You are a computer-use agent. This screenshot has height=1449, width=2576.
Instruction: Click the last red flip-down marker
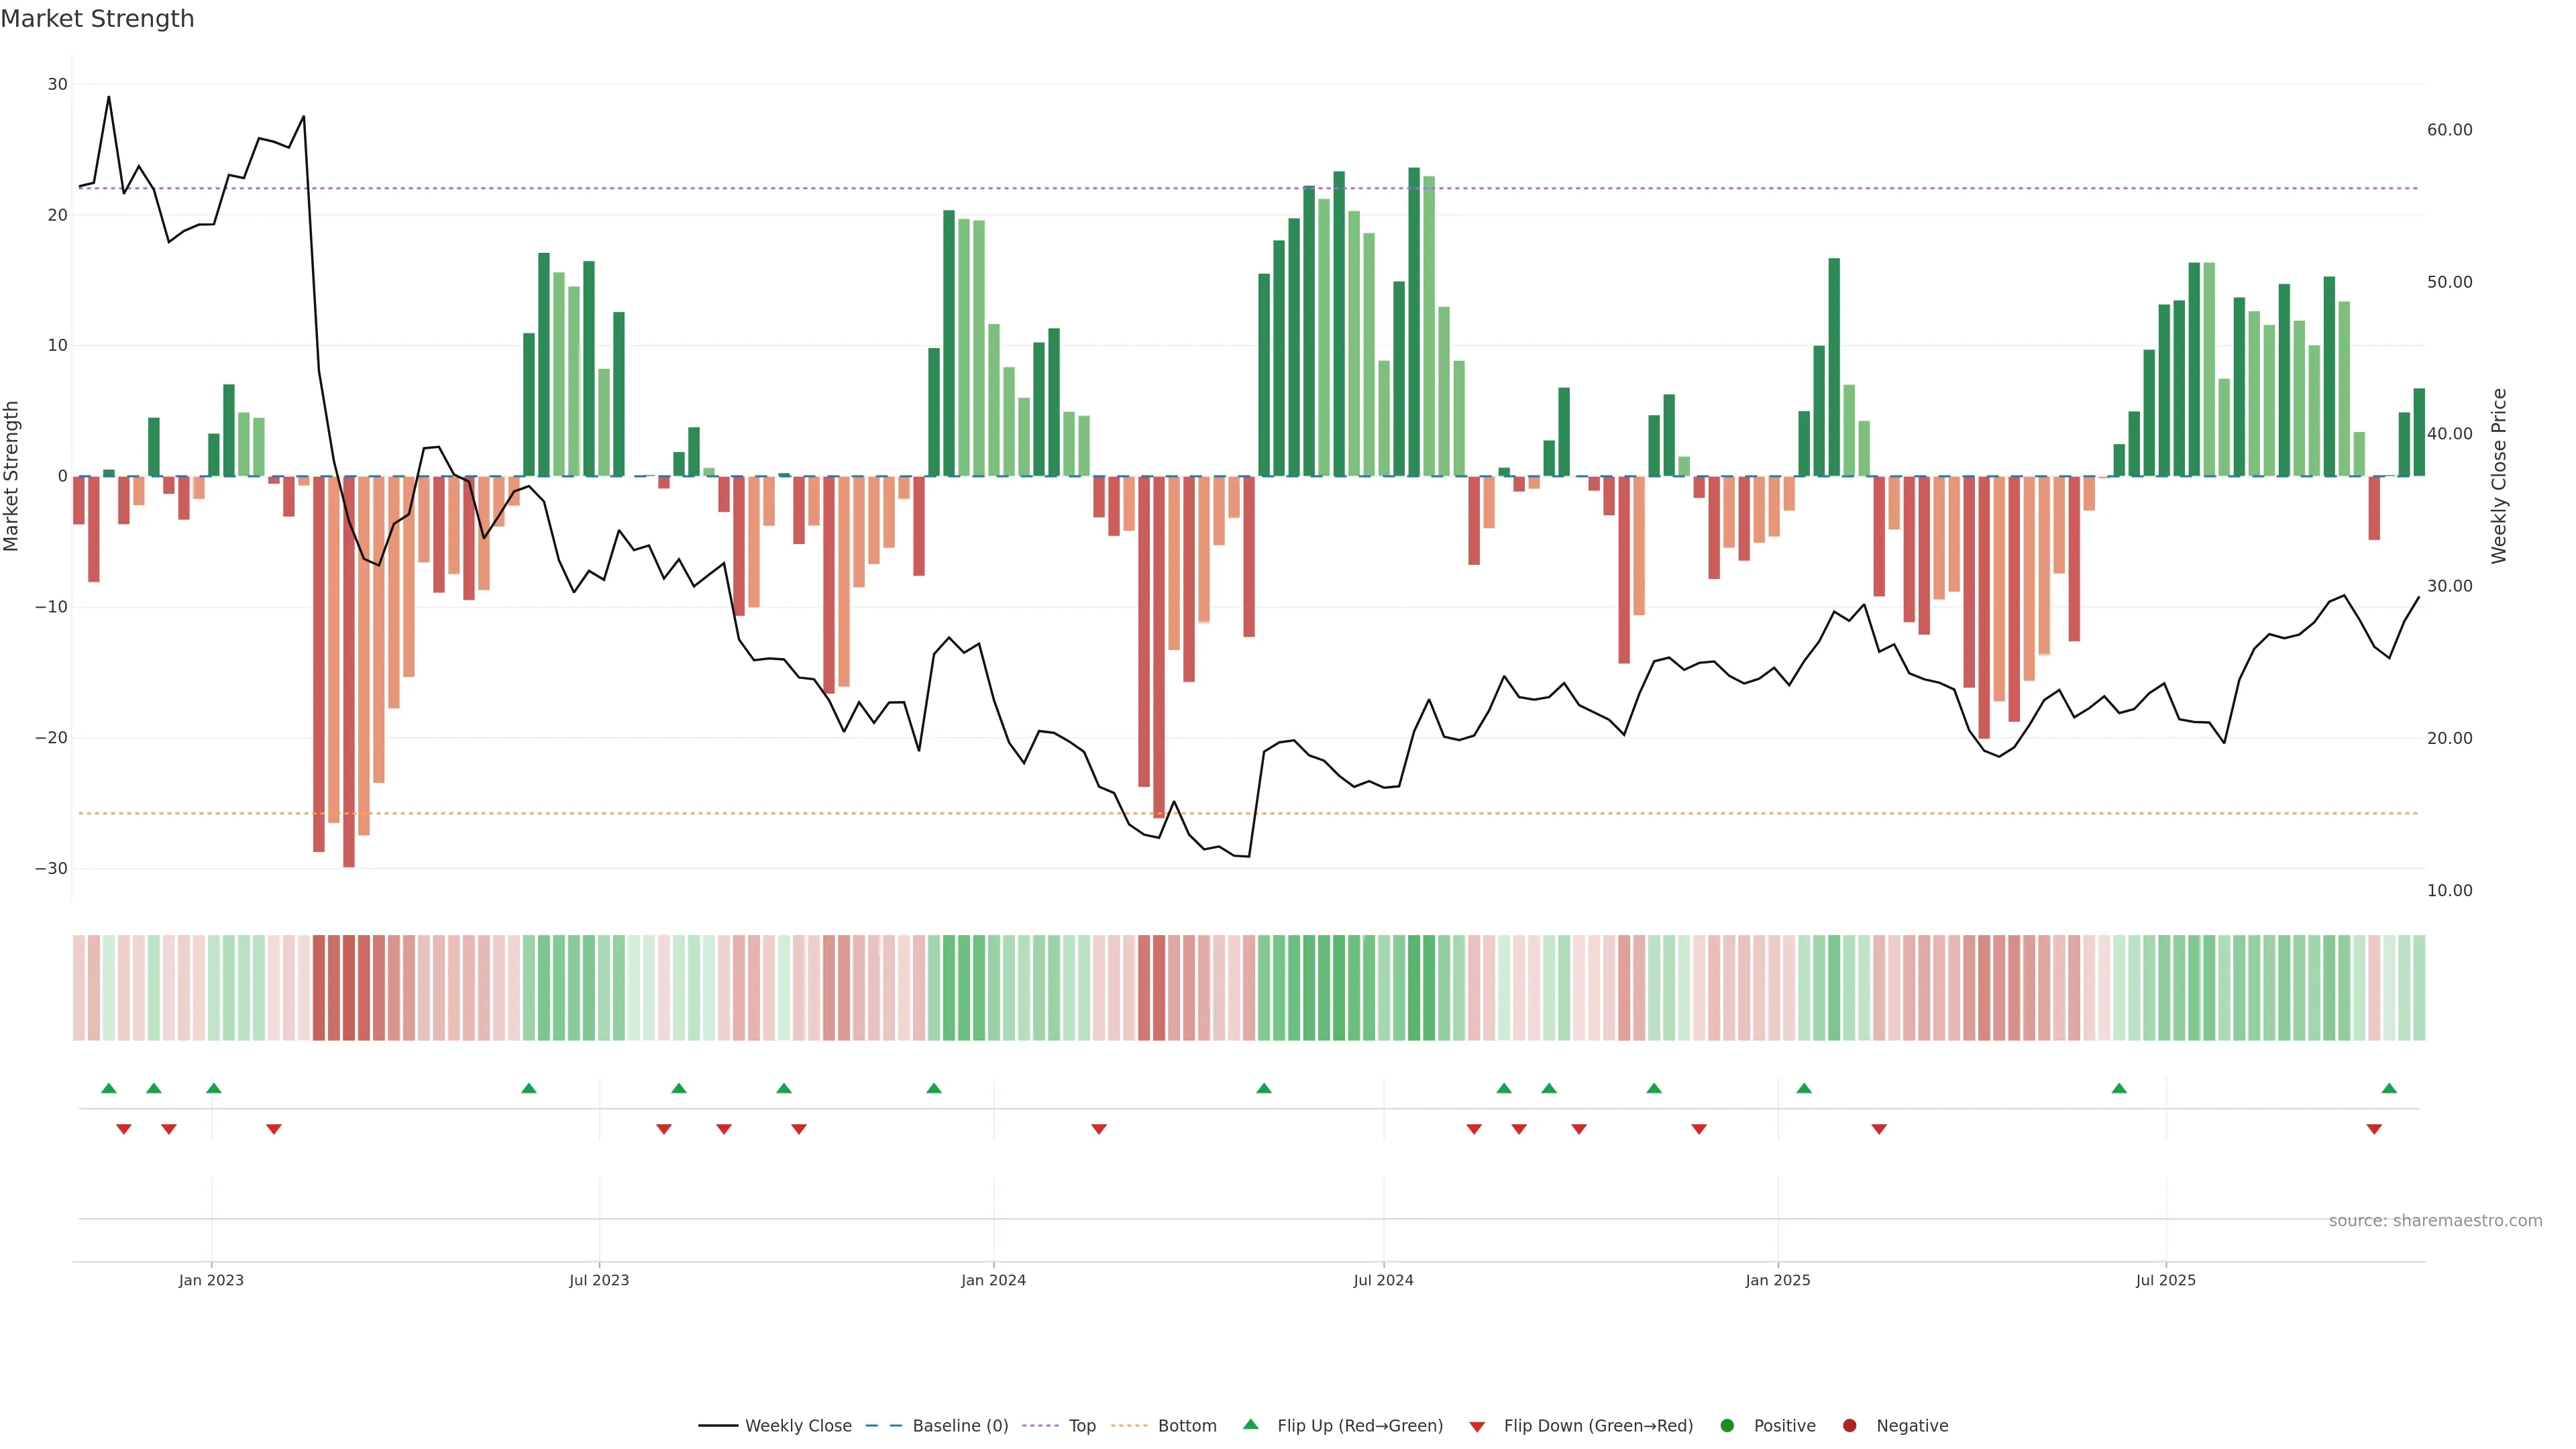click(x=2374, y=1129)
